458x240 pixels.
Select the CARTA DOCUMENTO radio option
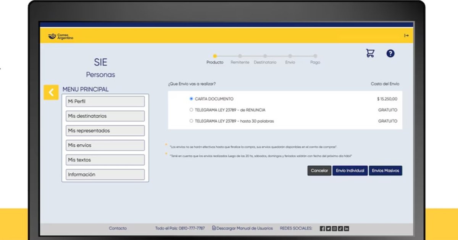(x=191, y=99)
